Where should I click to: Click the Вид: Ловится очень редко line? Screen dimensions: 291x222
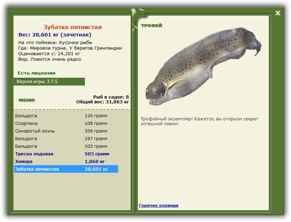[49, 59]
